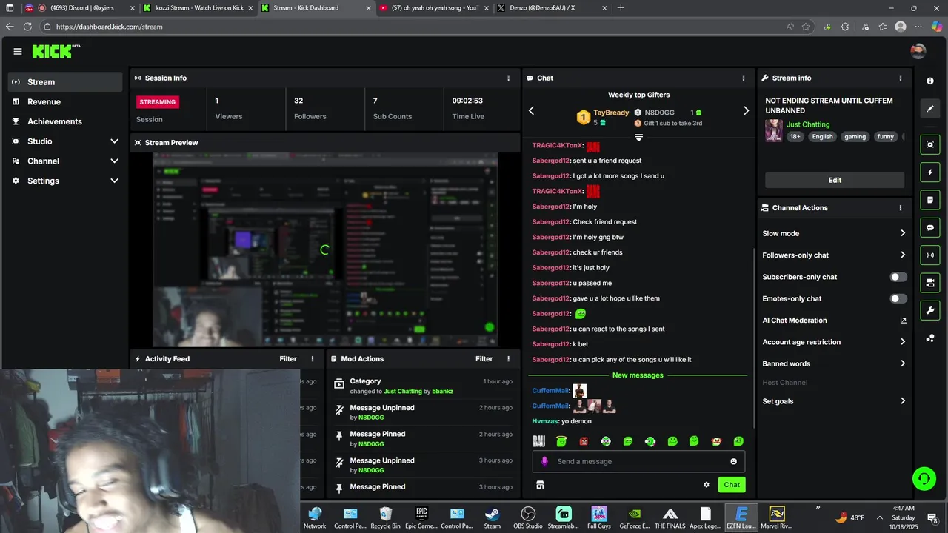Open the Stream info panel three-dot menu
Viewport: 948px width, 533px height.
pos(901,78)
